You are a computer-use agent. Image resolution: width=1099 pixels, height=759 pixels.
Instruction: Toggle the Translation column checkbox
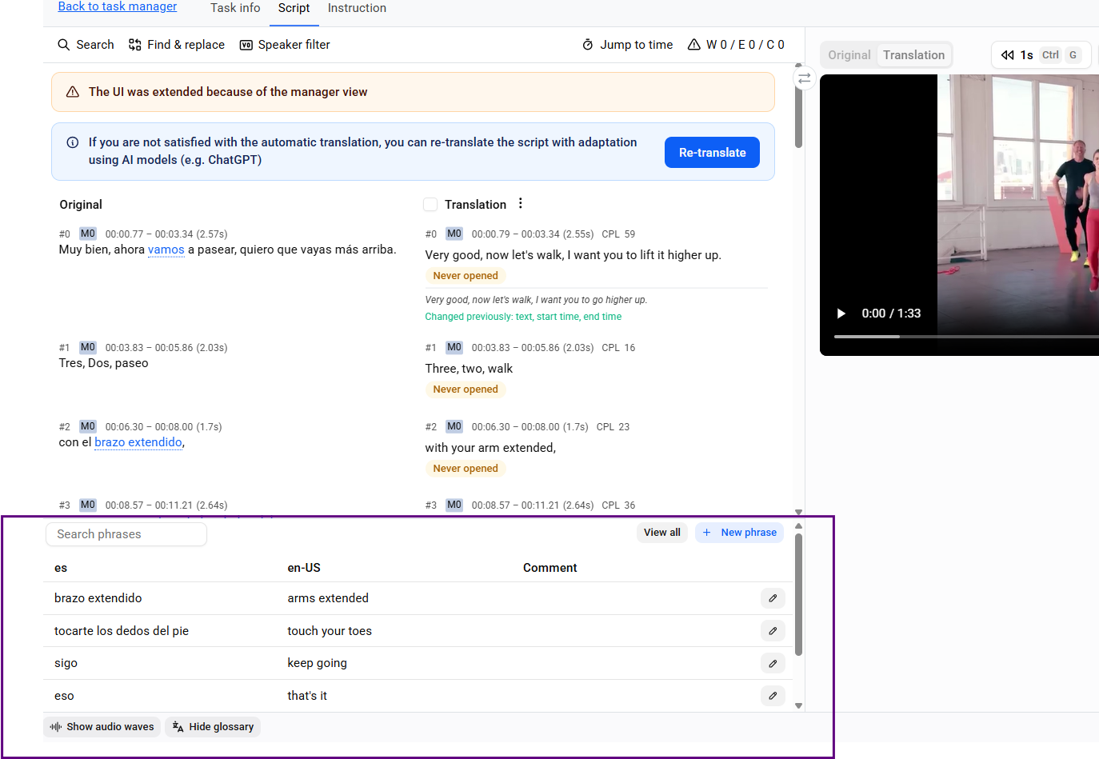point(430,205)
